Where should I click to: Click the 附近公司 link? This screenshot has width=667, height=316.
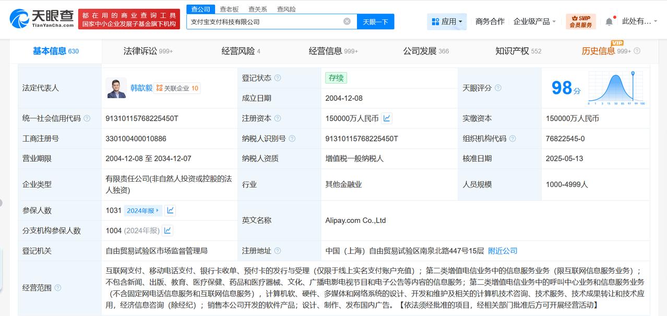[503, 251]
